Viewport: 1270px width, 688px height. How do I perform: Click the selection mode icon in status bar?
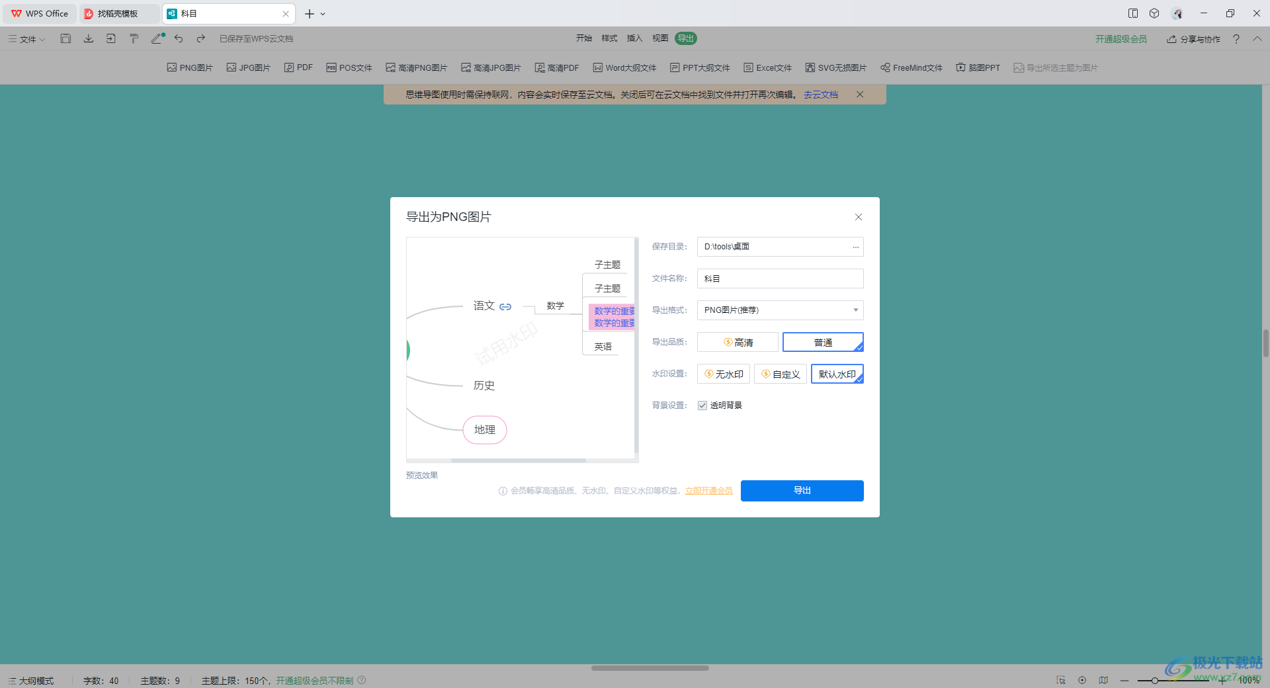(1061, 680)
